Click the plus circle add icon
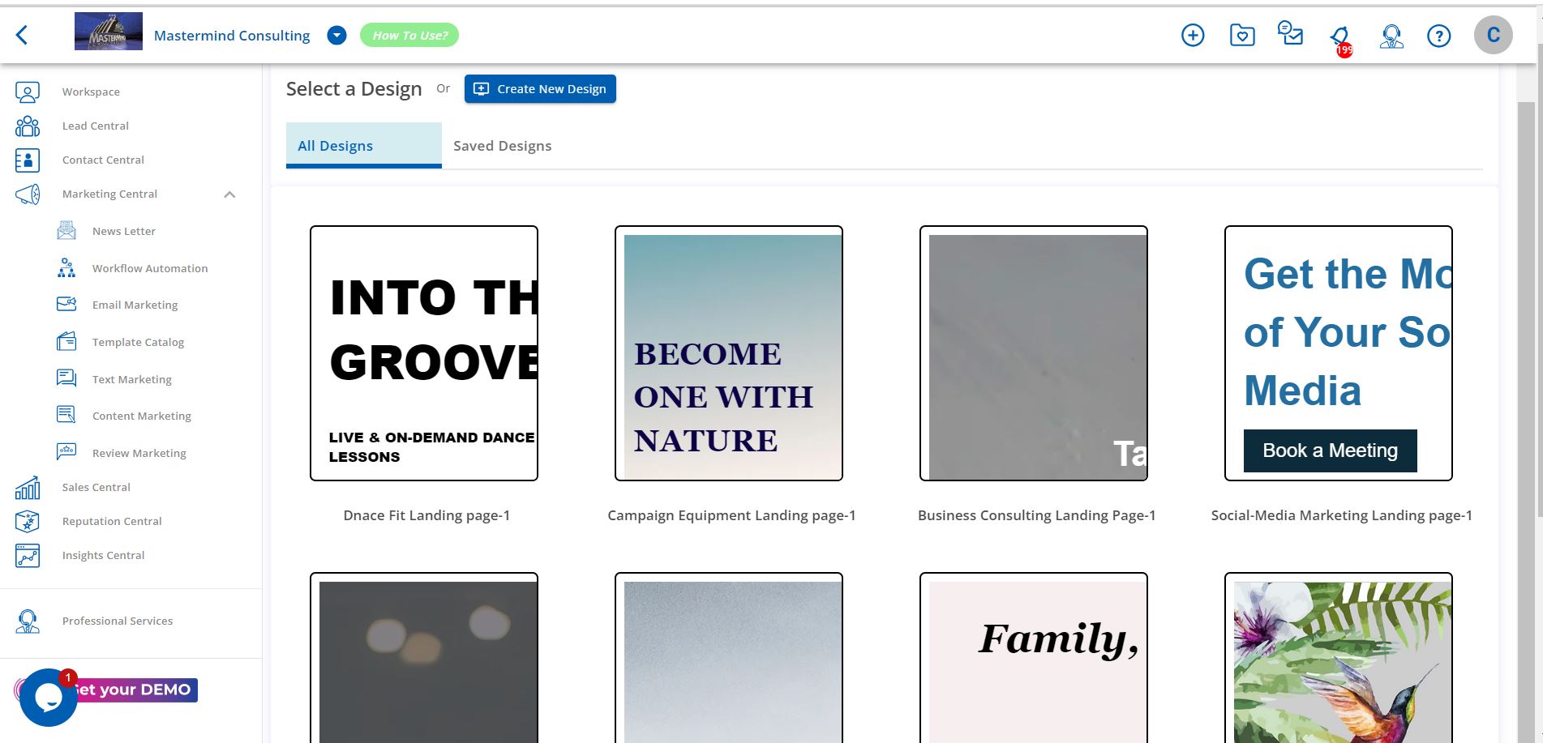Screen dimensions: 1543x743 coord(1193,35)
